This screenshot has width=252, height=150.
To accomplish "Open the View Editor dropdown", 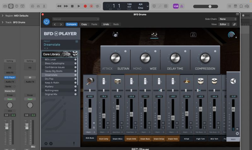I will [224, 24].
